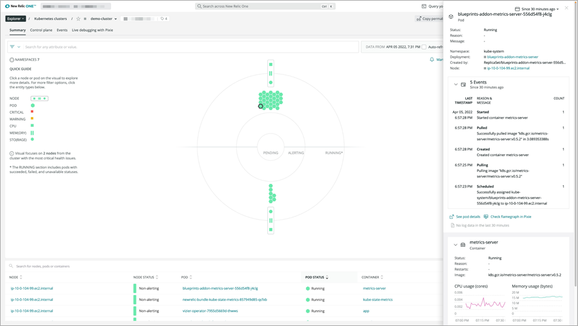Open the Explorer dropdown
Image resolution: width=578 pixels, height=326 pixels.
point(15,19)
